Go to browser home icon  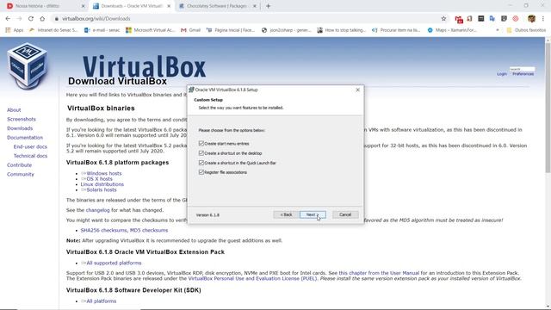(x=42, y=19)
